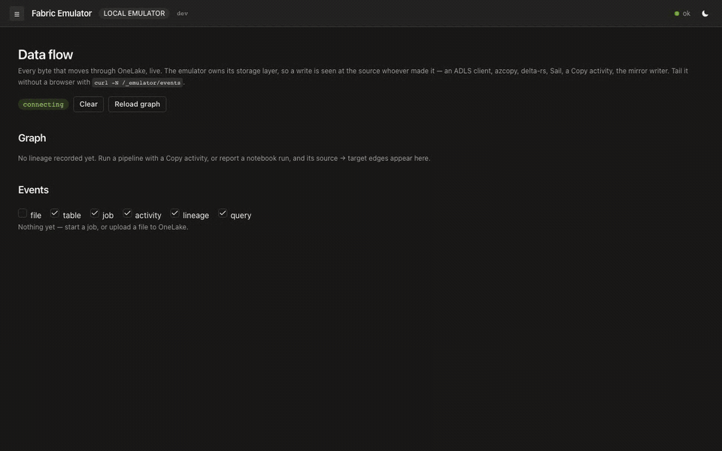Toggle dark mode moon icon

point(705,14)
